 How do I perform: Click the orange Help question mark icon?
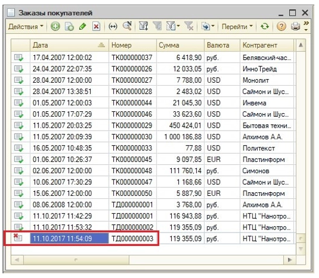[282, 26]
